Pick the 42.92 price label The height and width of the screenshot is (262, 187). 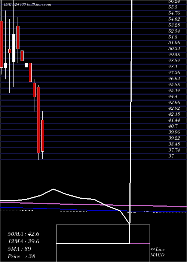[x=174, y=108]
